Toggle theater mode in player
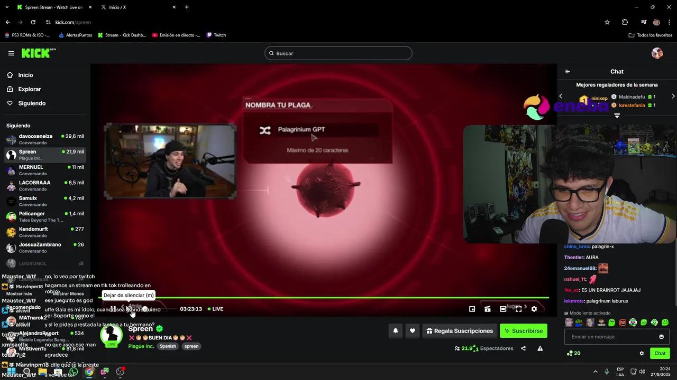This screenshot has height=380, width=677. coord(503,309)
